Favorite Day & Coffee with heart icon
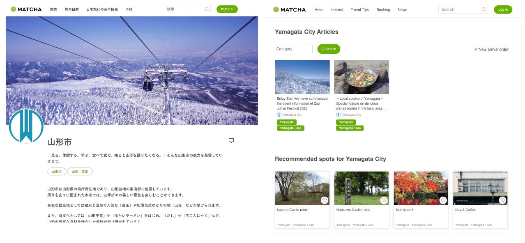 [502, 200]
